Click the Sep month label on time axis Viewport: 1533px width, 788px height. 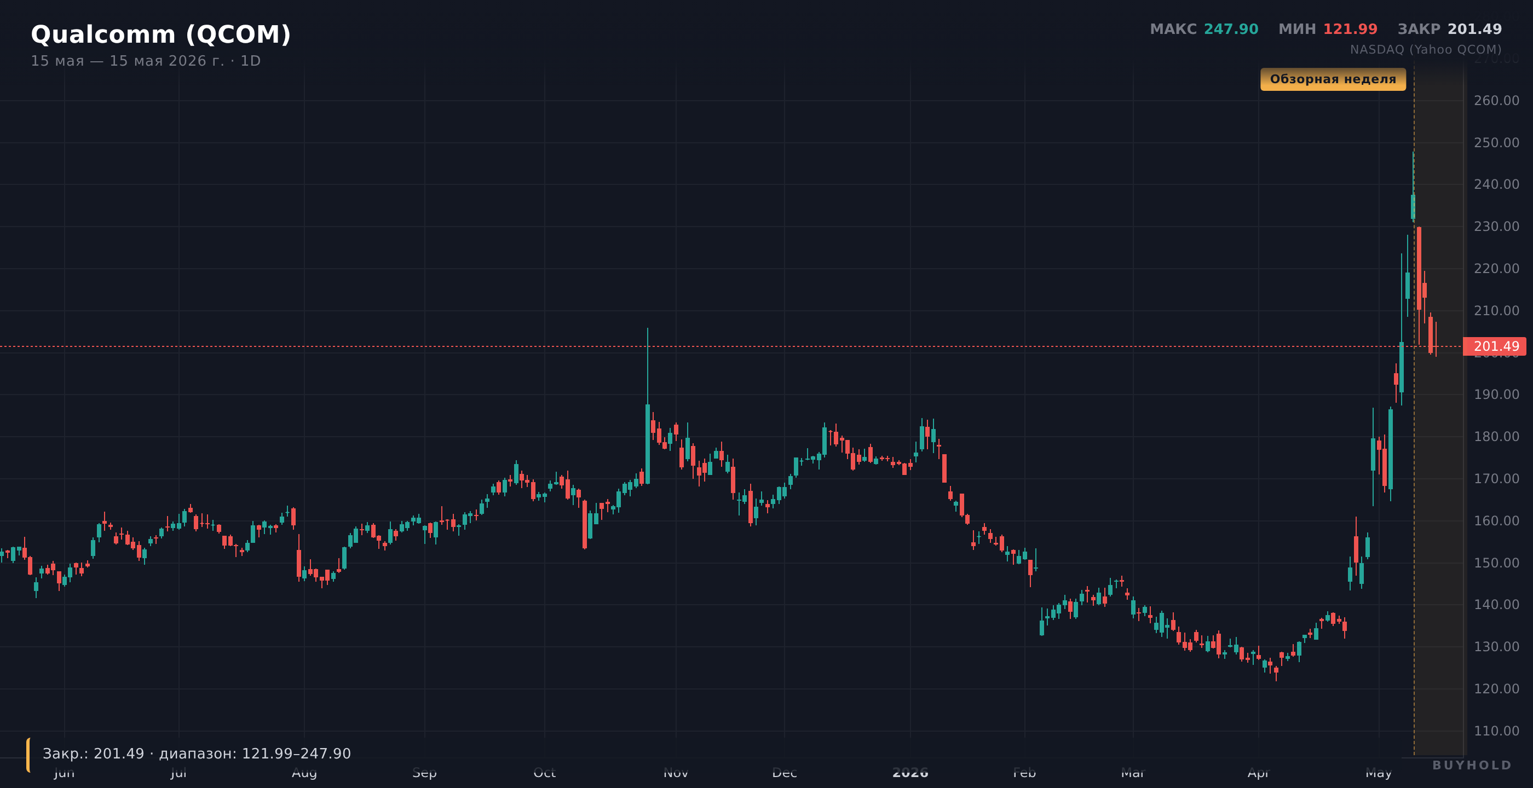click(x=424, y=773)
